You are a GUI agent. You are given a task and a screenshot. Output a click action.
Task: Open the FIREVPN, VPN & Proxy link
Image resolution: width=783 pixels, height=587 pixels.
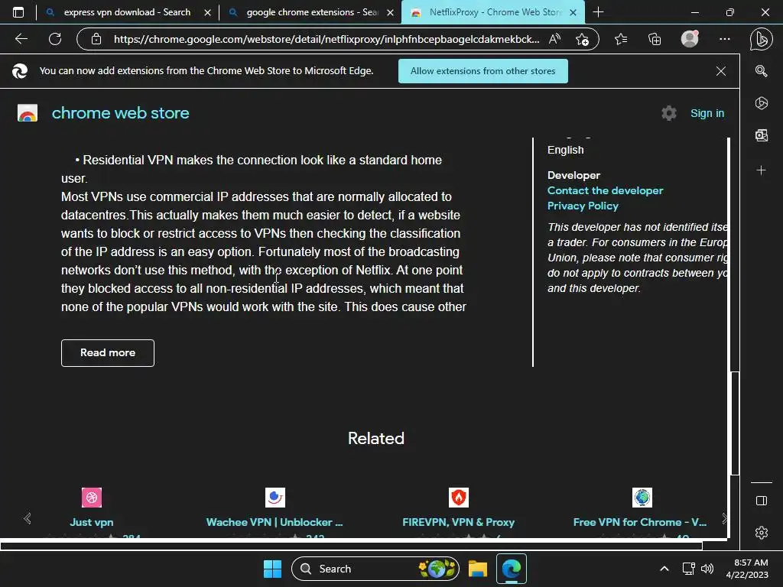459,522
